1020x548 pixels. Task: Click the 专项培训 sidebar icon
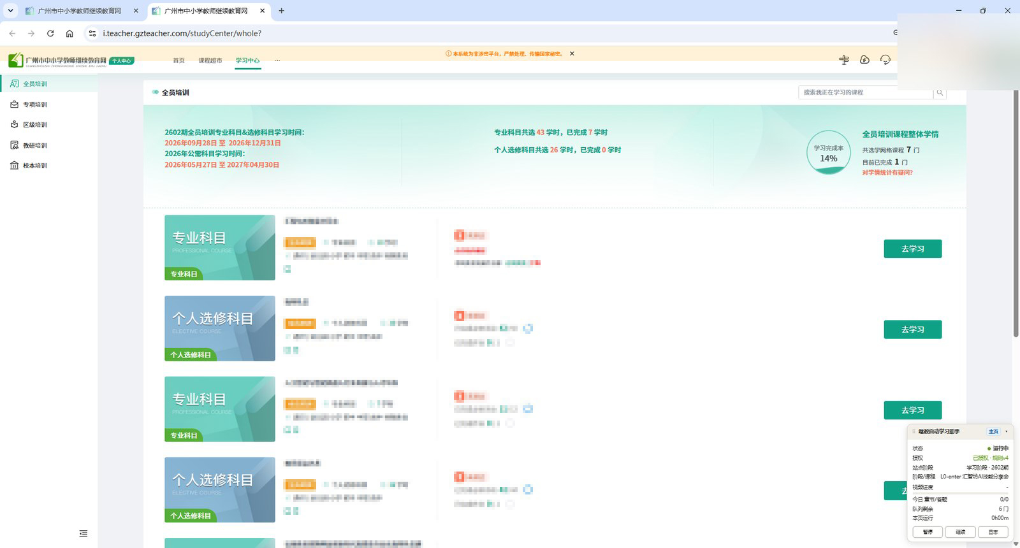(x=14, y=104)
